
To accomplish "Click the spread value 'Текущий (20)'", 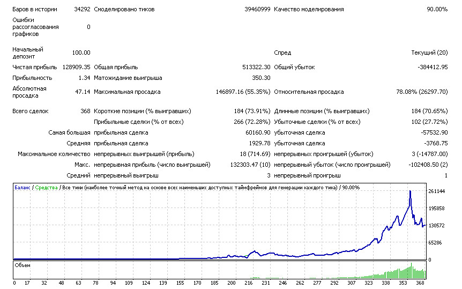I will pos(429,53).
